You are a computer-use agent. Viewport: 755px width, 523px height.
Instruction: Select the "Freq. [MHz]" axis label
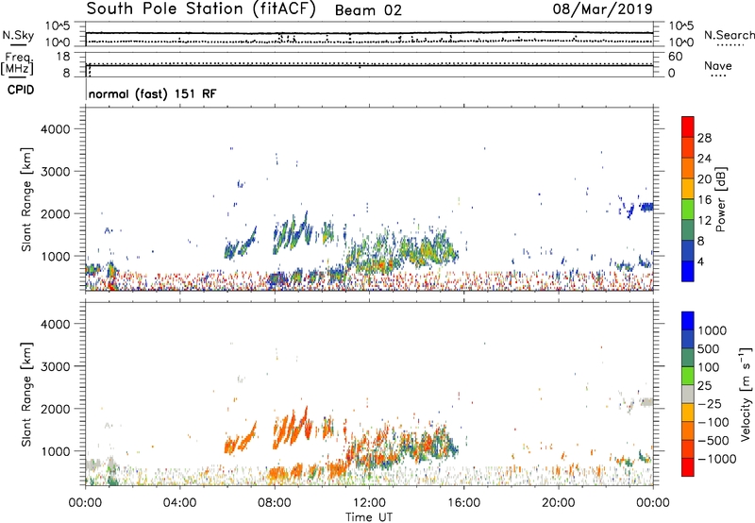click(x=18, y=64)
